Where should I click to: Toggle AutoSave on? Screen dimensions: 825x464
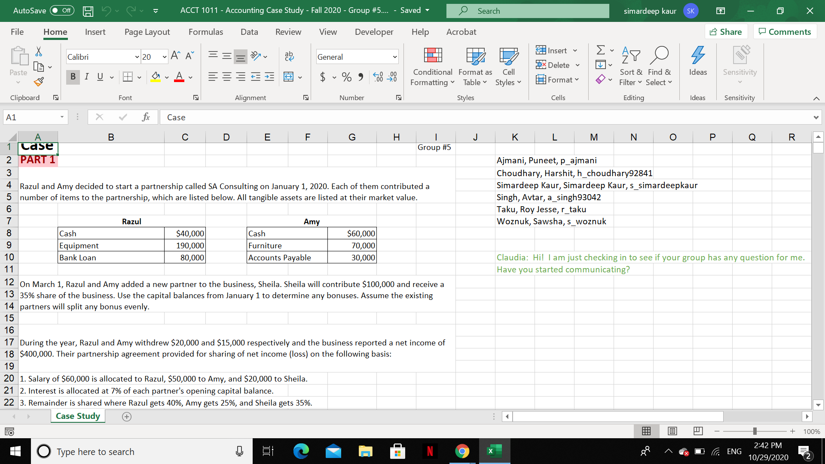(x=61, y=11)
